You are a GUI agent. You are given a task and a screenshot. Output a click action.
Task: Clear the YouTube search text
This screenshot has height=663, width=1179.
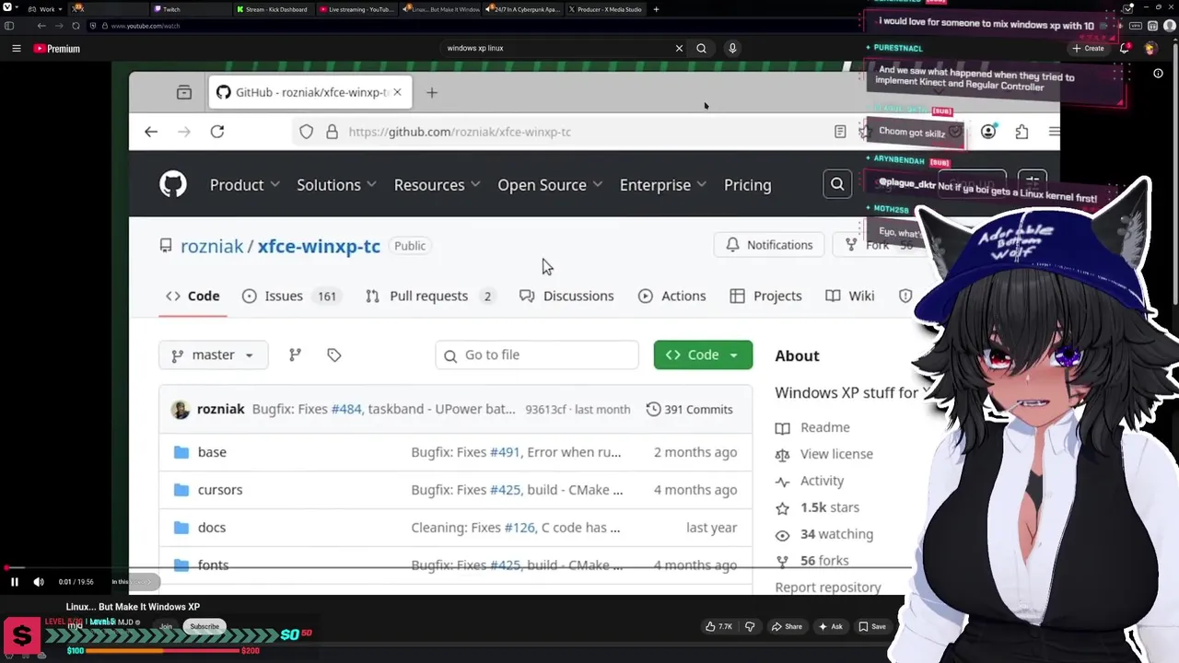point(679,48)
